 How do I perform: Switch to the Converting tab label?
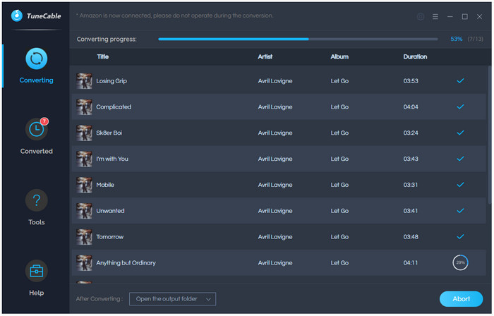coord(36,80)
